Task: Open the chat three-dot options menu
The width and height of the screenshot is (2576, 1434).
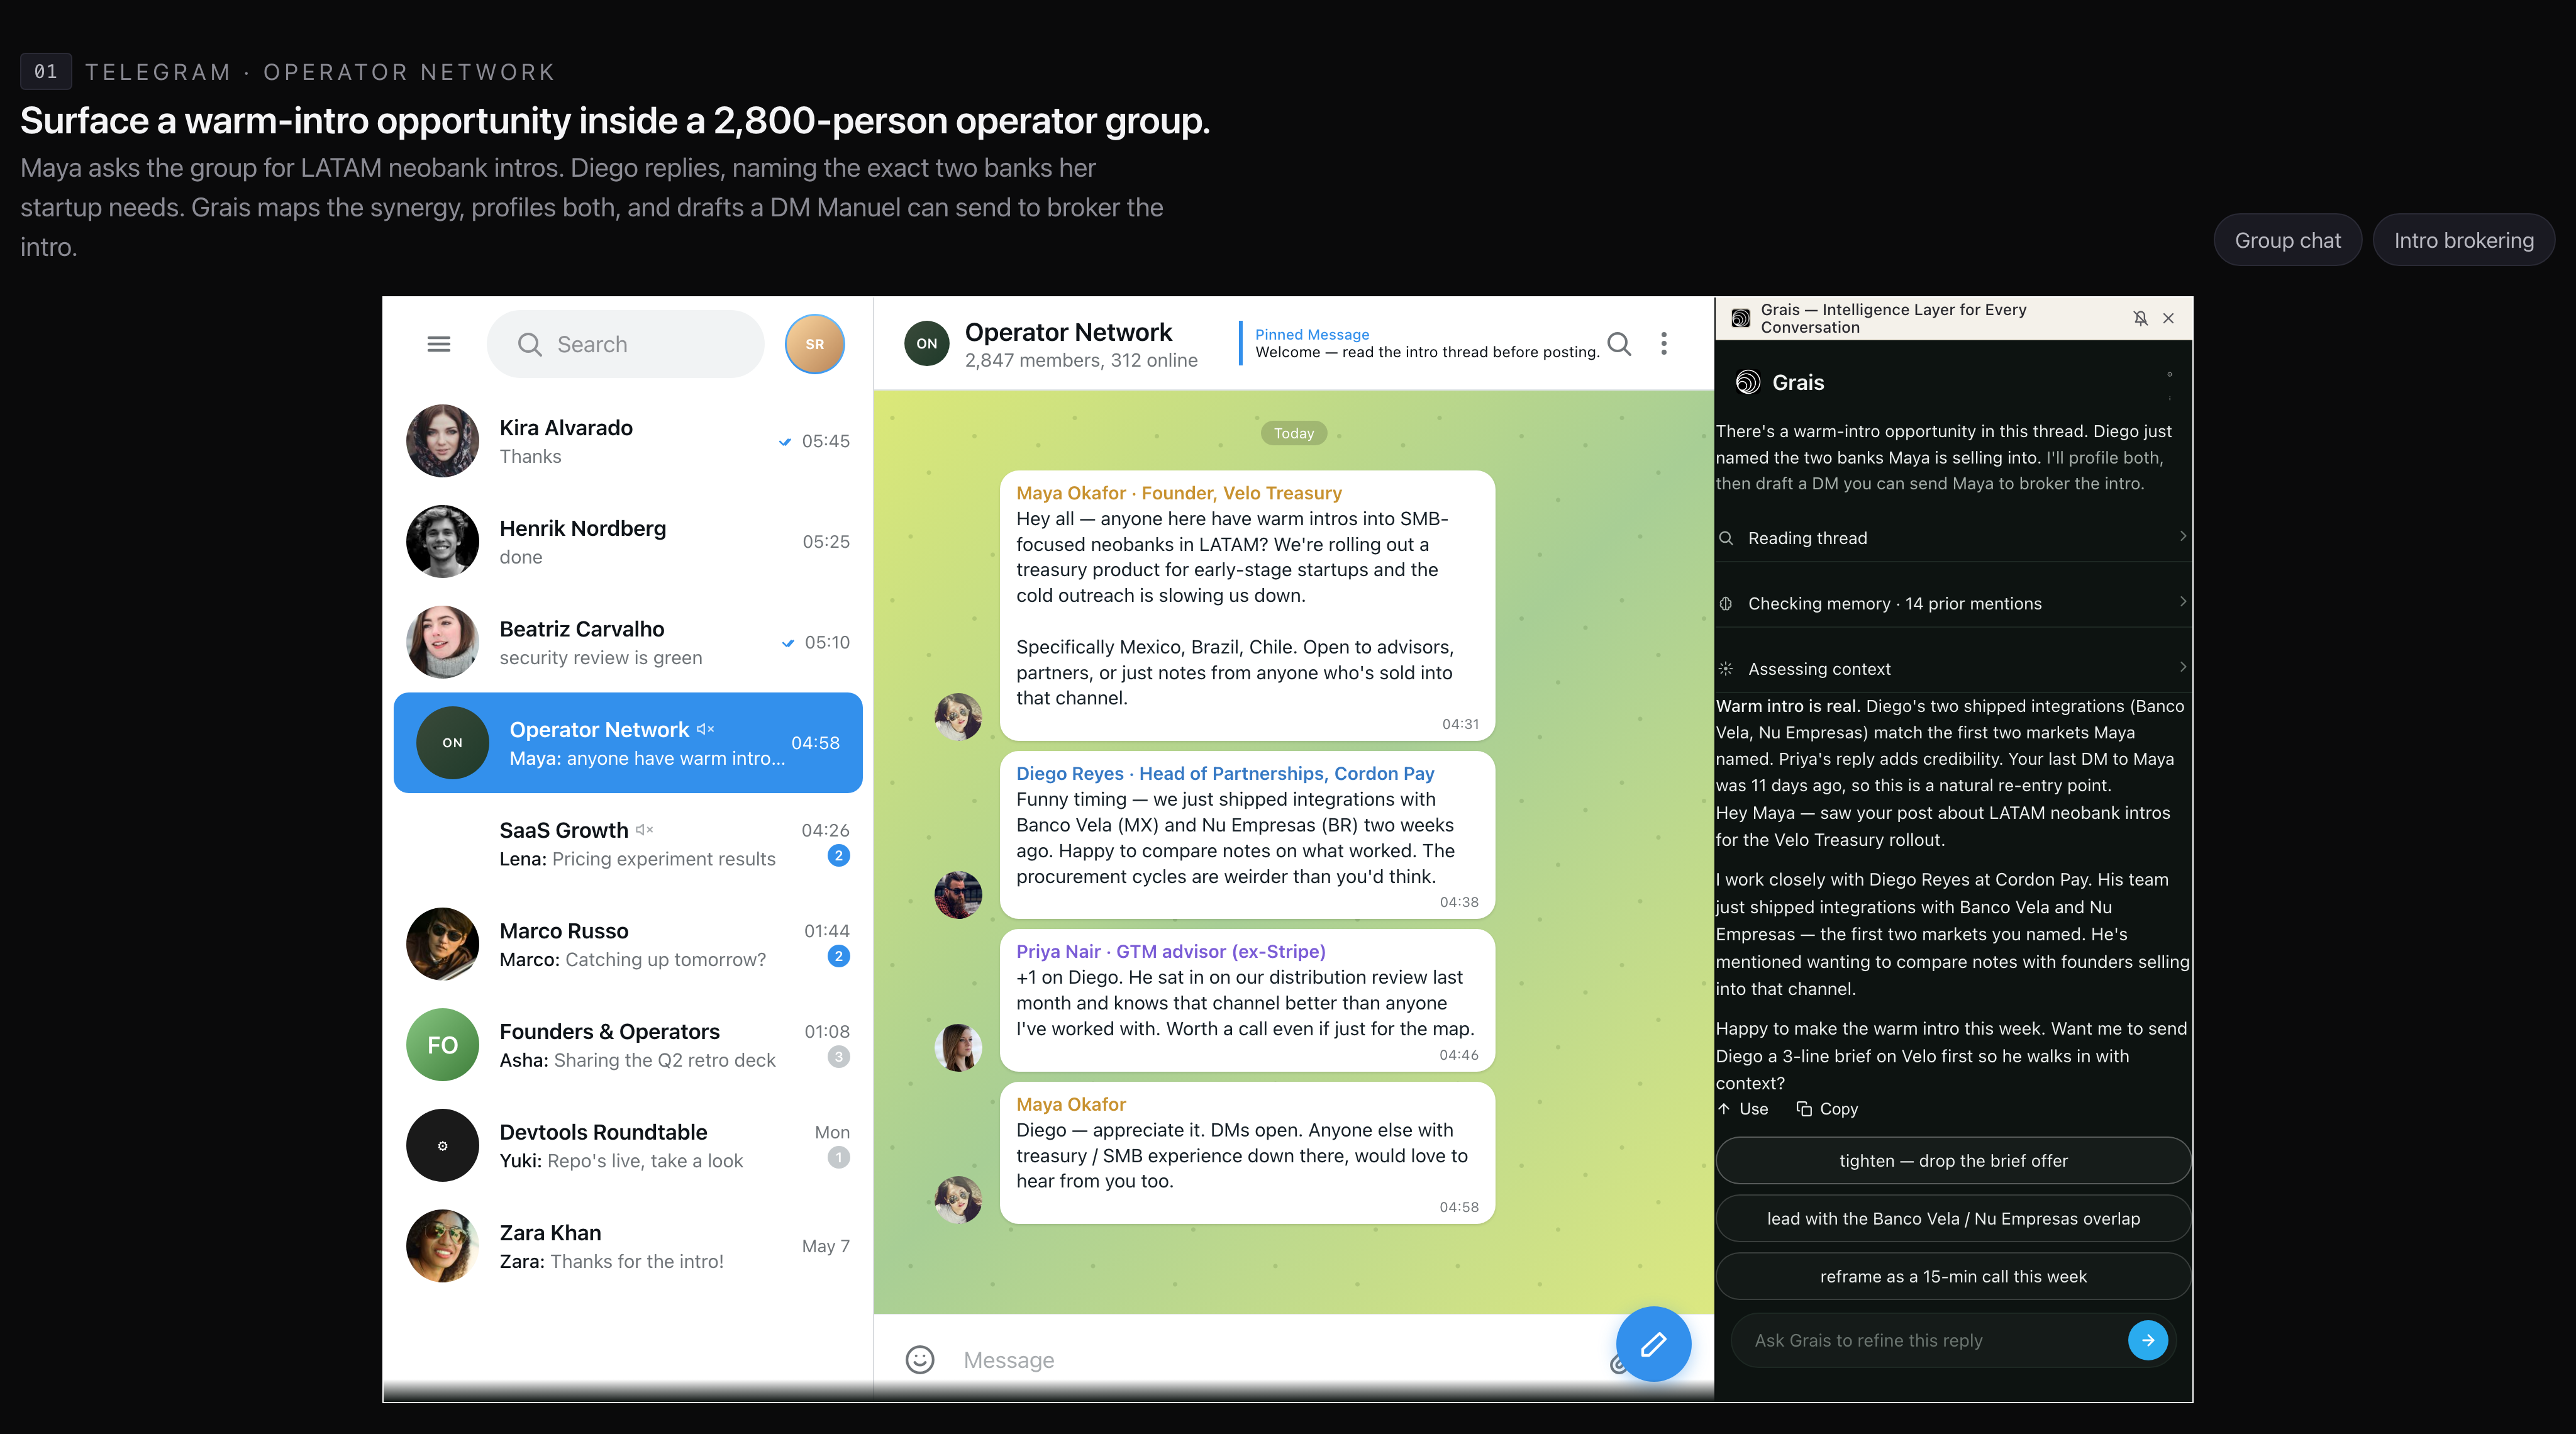Action: (x=1664, y=344)
